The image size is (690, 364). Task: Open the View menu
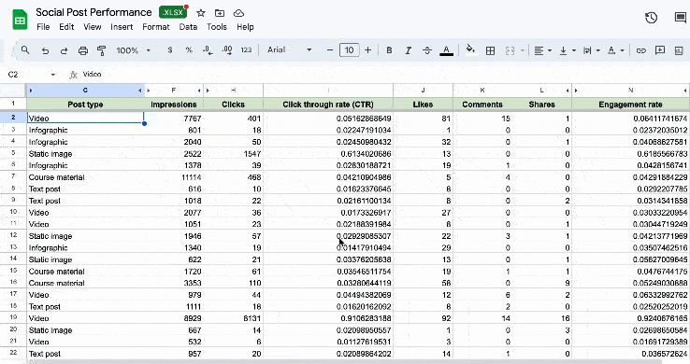(92, 27)
